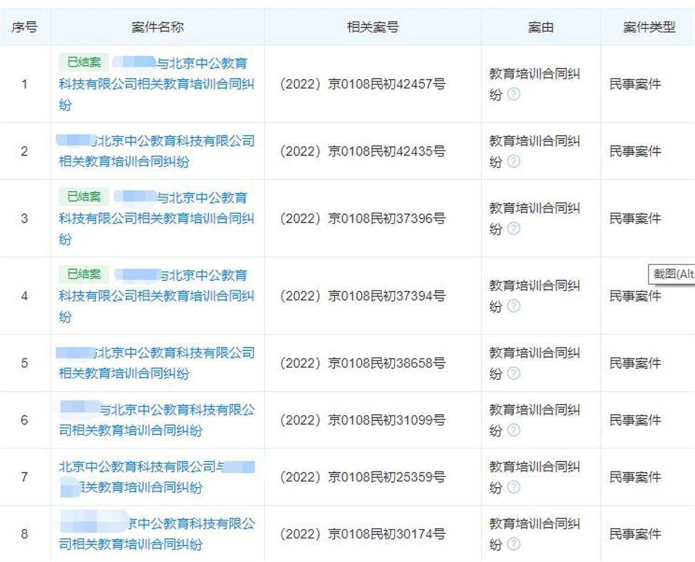Open the case name link in row 4
The height and width of the screenshot is (562, 695).
[156, 296]
